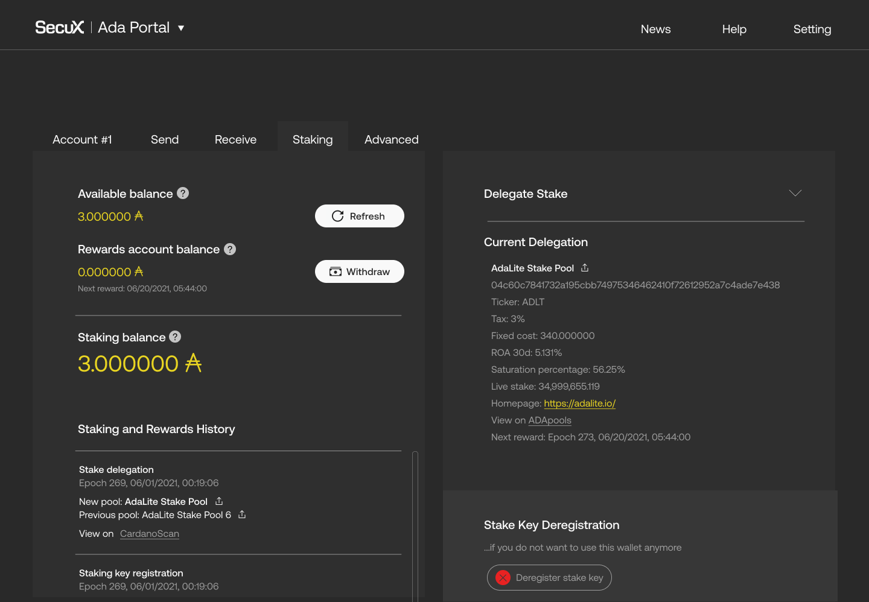Viewport: 869px width, 602px height.
Task: Show help for Rewards account balance
Action: coord(230,249)
